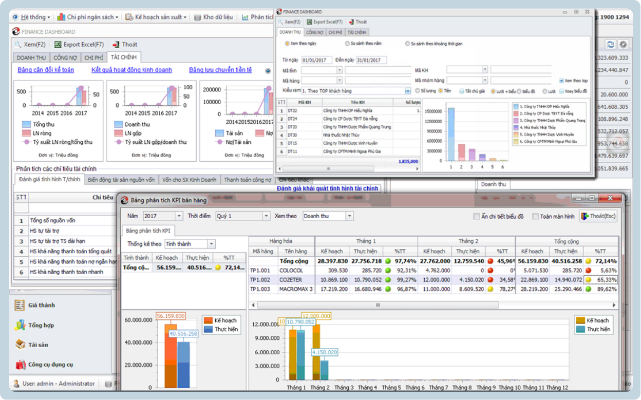Click the Thoát(Esc) button in KPI window

click(x=598, y=216)
